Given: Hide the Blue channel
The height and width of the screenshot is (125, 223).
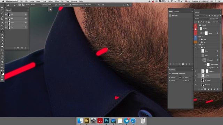Looking at the screenshot, I should pyautogui.click(x=6, y=27).
